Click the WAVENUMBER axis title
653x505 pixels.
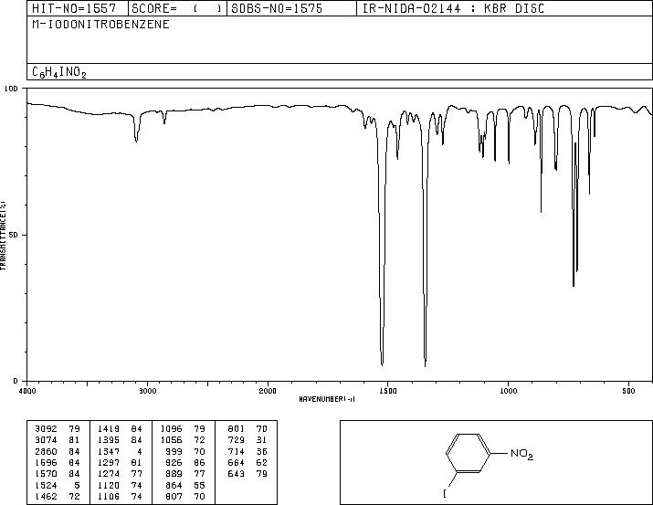point(327,399)
